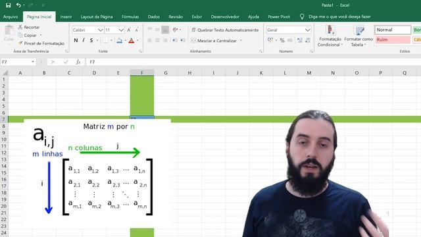This screenshot has width=421, height=237.
Task: Open the font size 11 dropdown
Action: (121, 30)
